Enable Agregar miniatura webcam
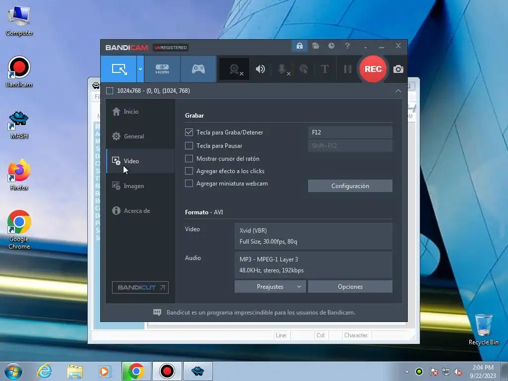Viewport: 508px width, 381px height. 189,184
